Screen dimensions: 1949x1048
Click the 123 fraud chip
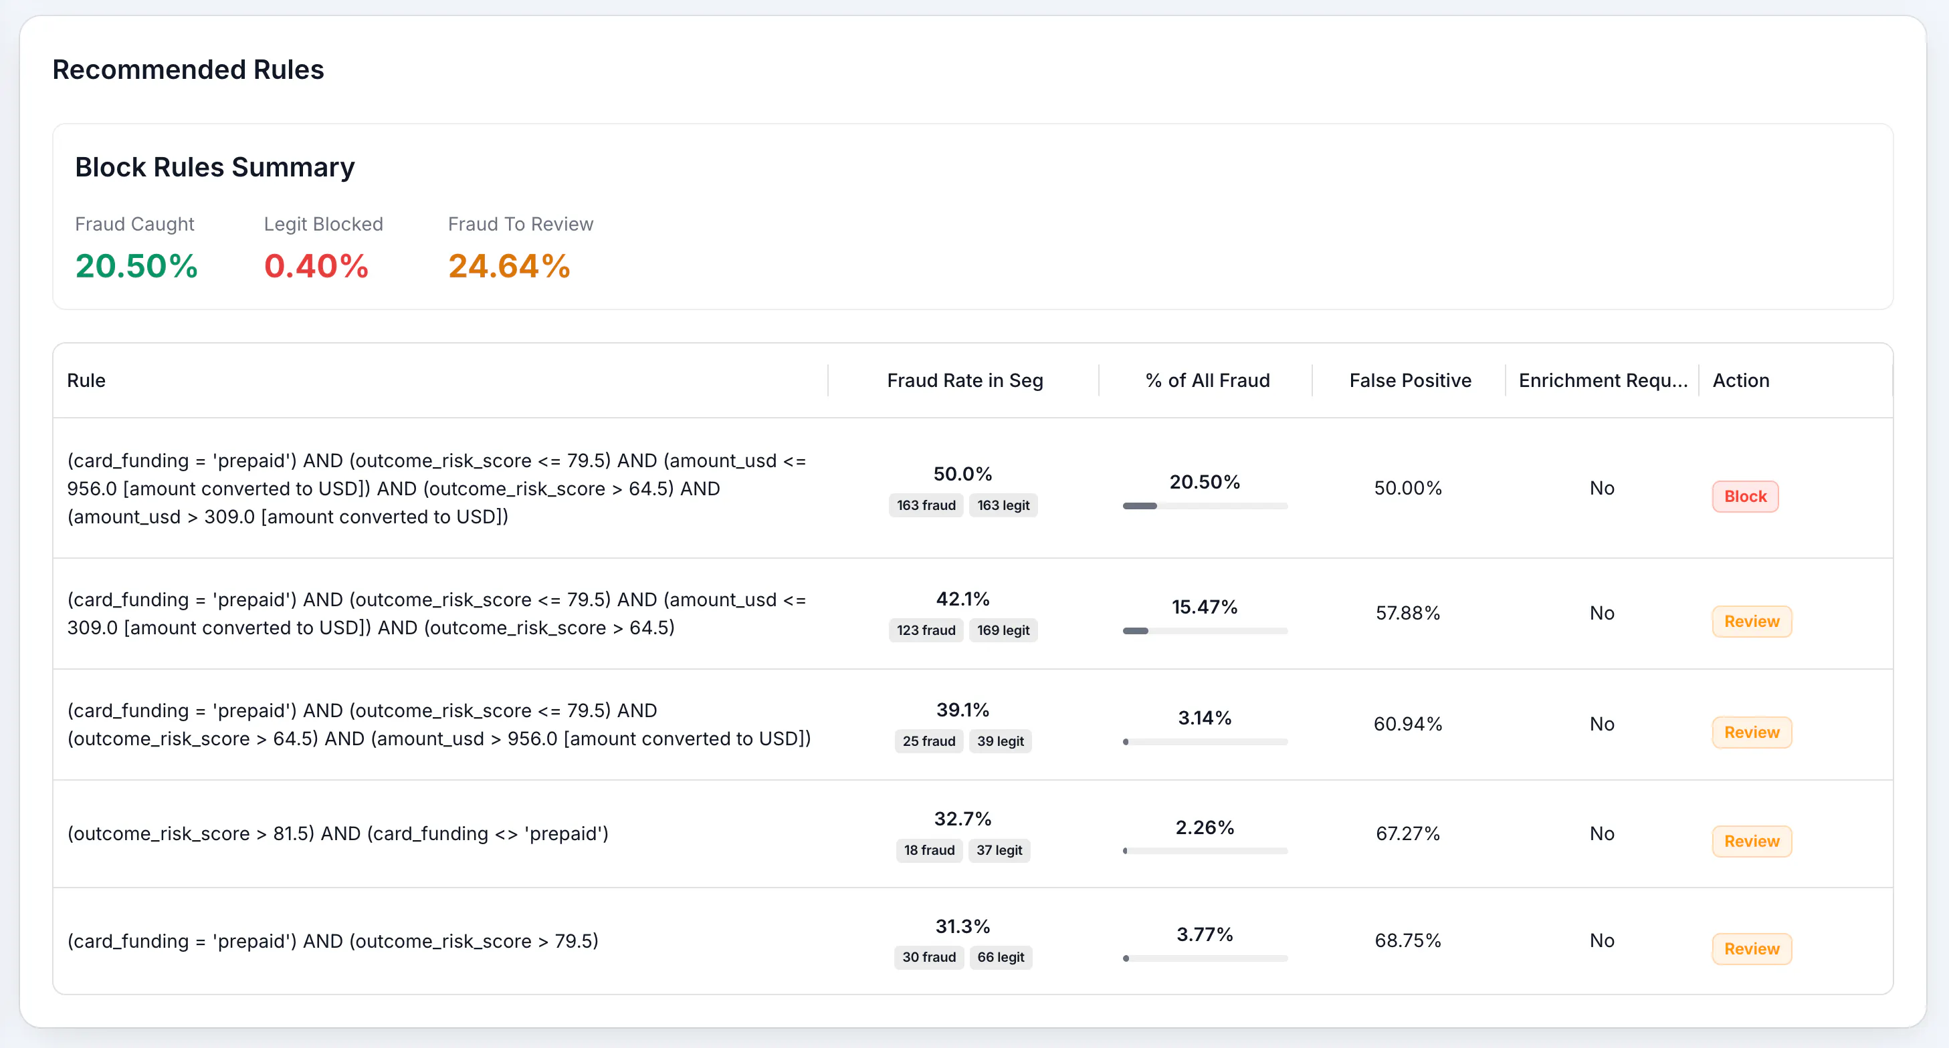click(925, 630)
